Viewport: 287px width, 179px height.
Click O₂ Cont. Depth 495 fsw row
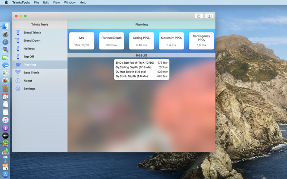141,76
